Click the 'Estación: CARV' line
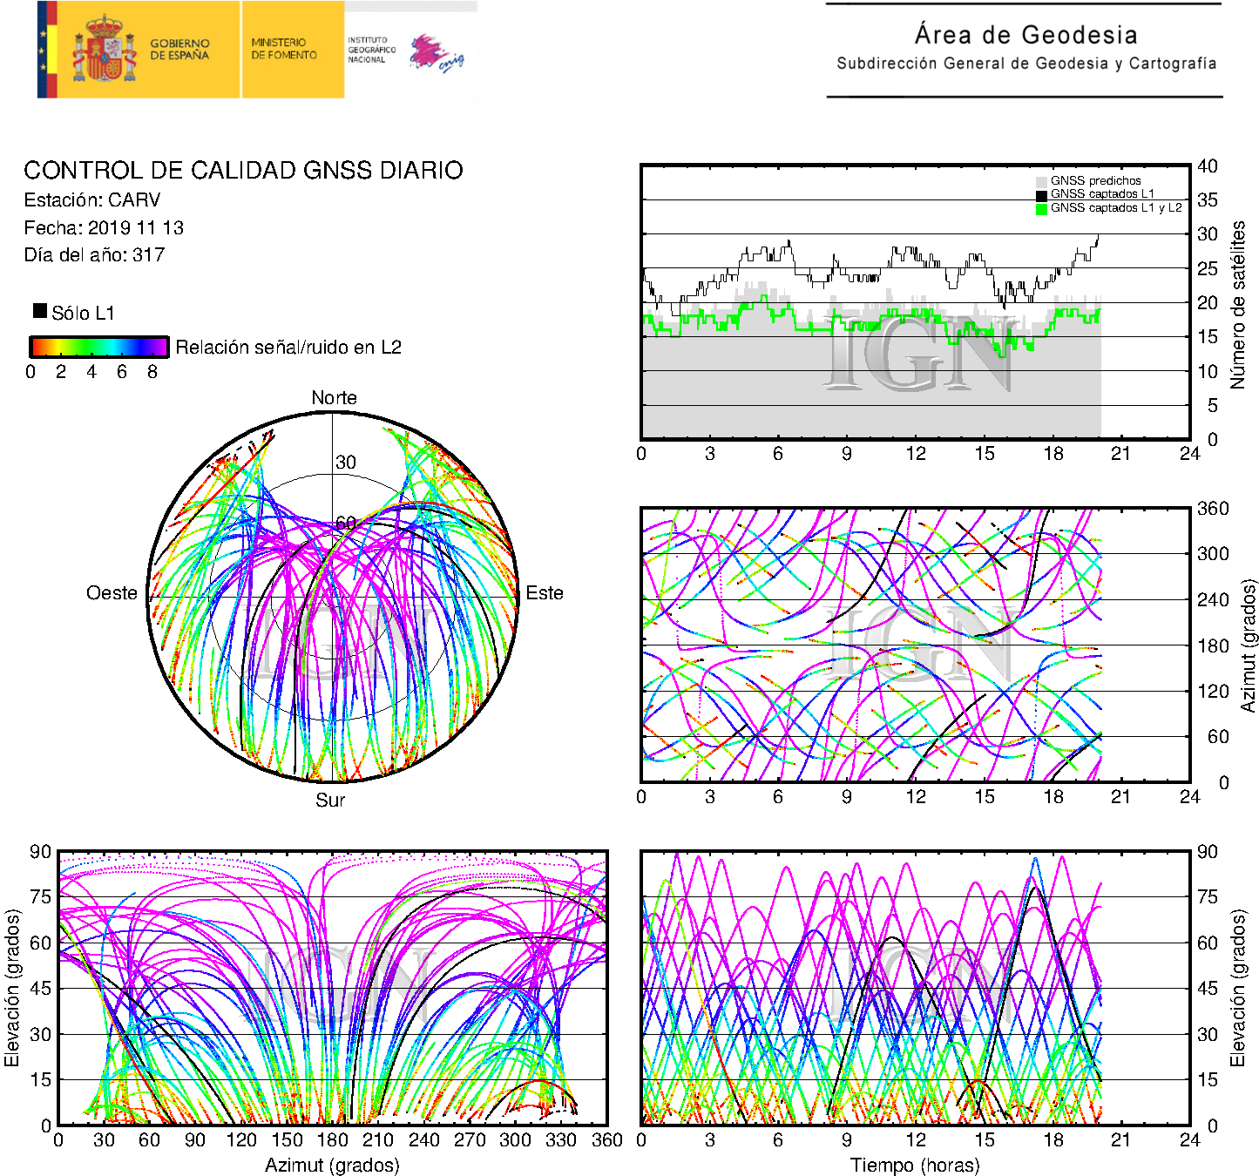Image resolution: width=1259 pixels, height=1176 pixels. click(92, 200)
